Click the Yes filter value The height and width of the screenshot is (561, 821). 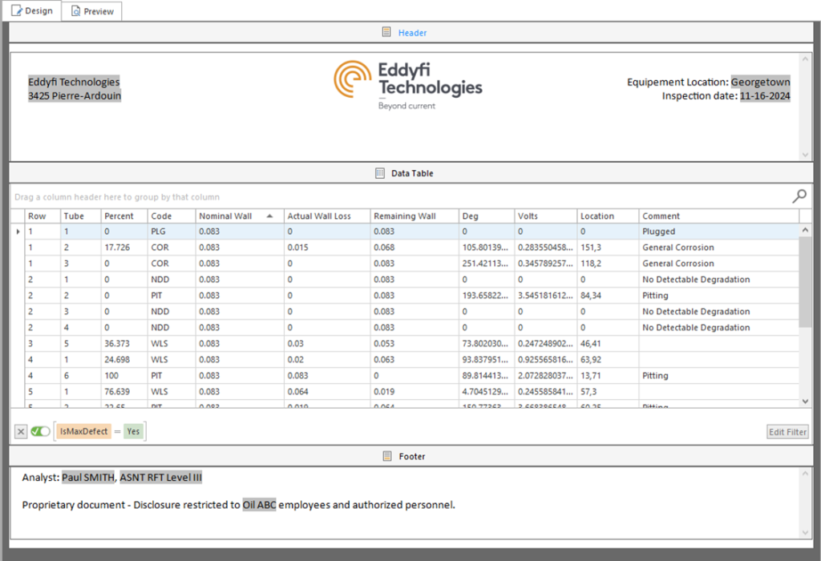(x=133, y=432)
